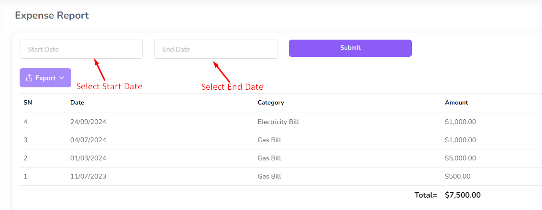Click the $500.00 amount cell
Viewport: 542px width, 210px height.
pyautogui.click(x=457, y=177)
